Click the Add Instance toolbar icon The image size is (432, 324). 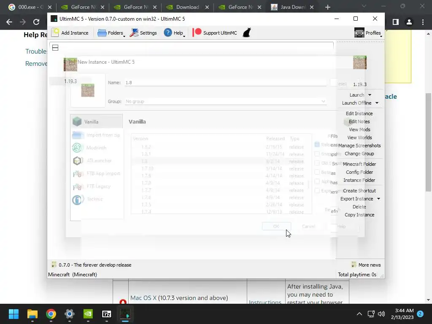tap(55, 32)
